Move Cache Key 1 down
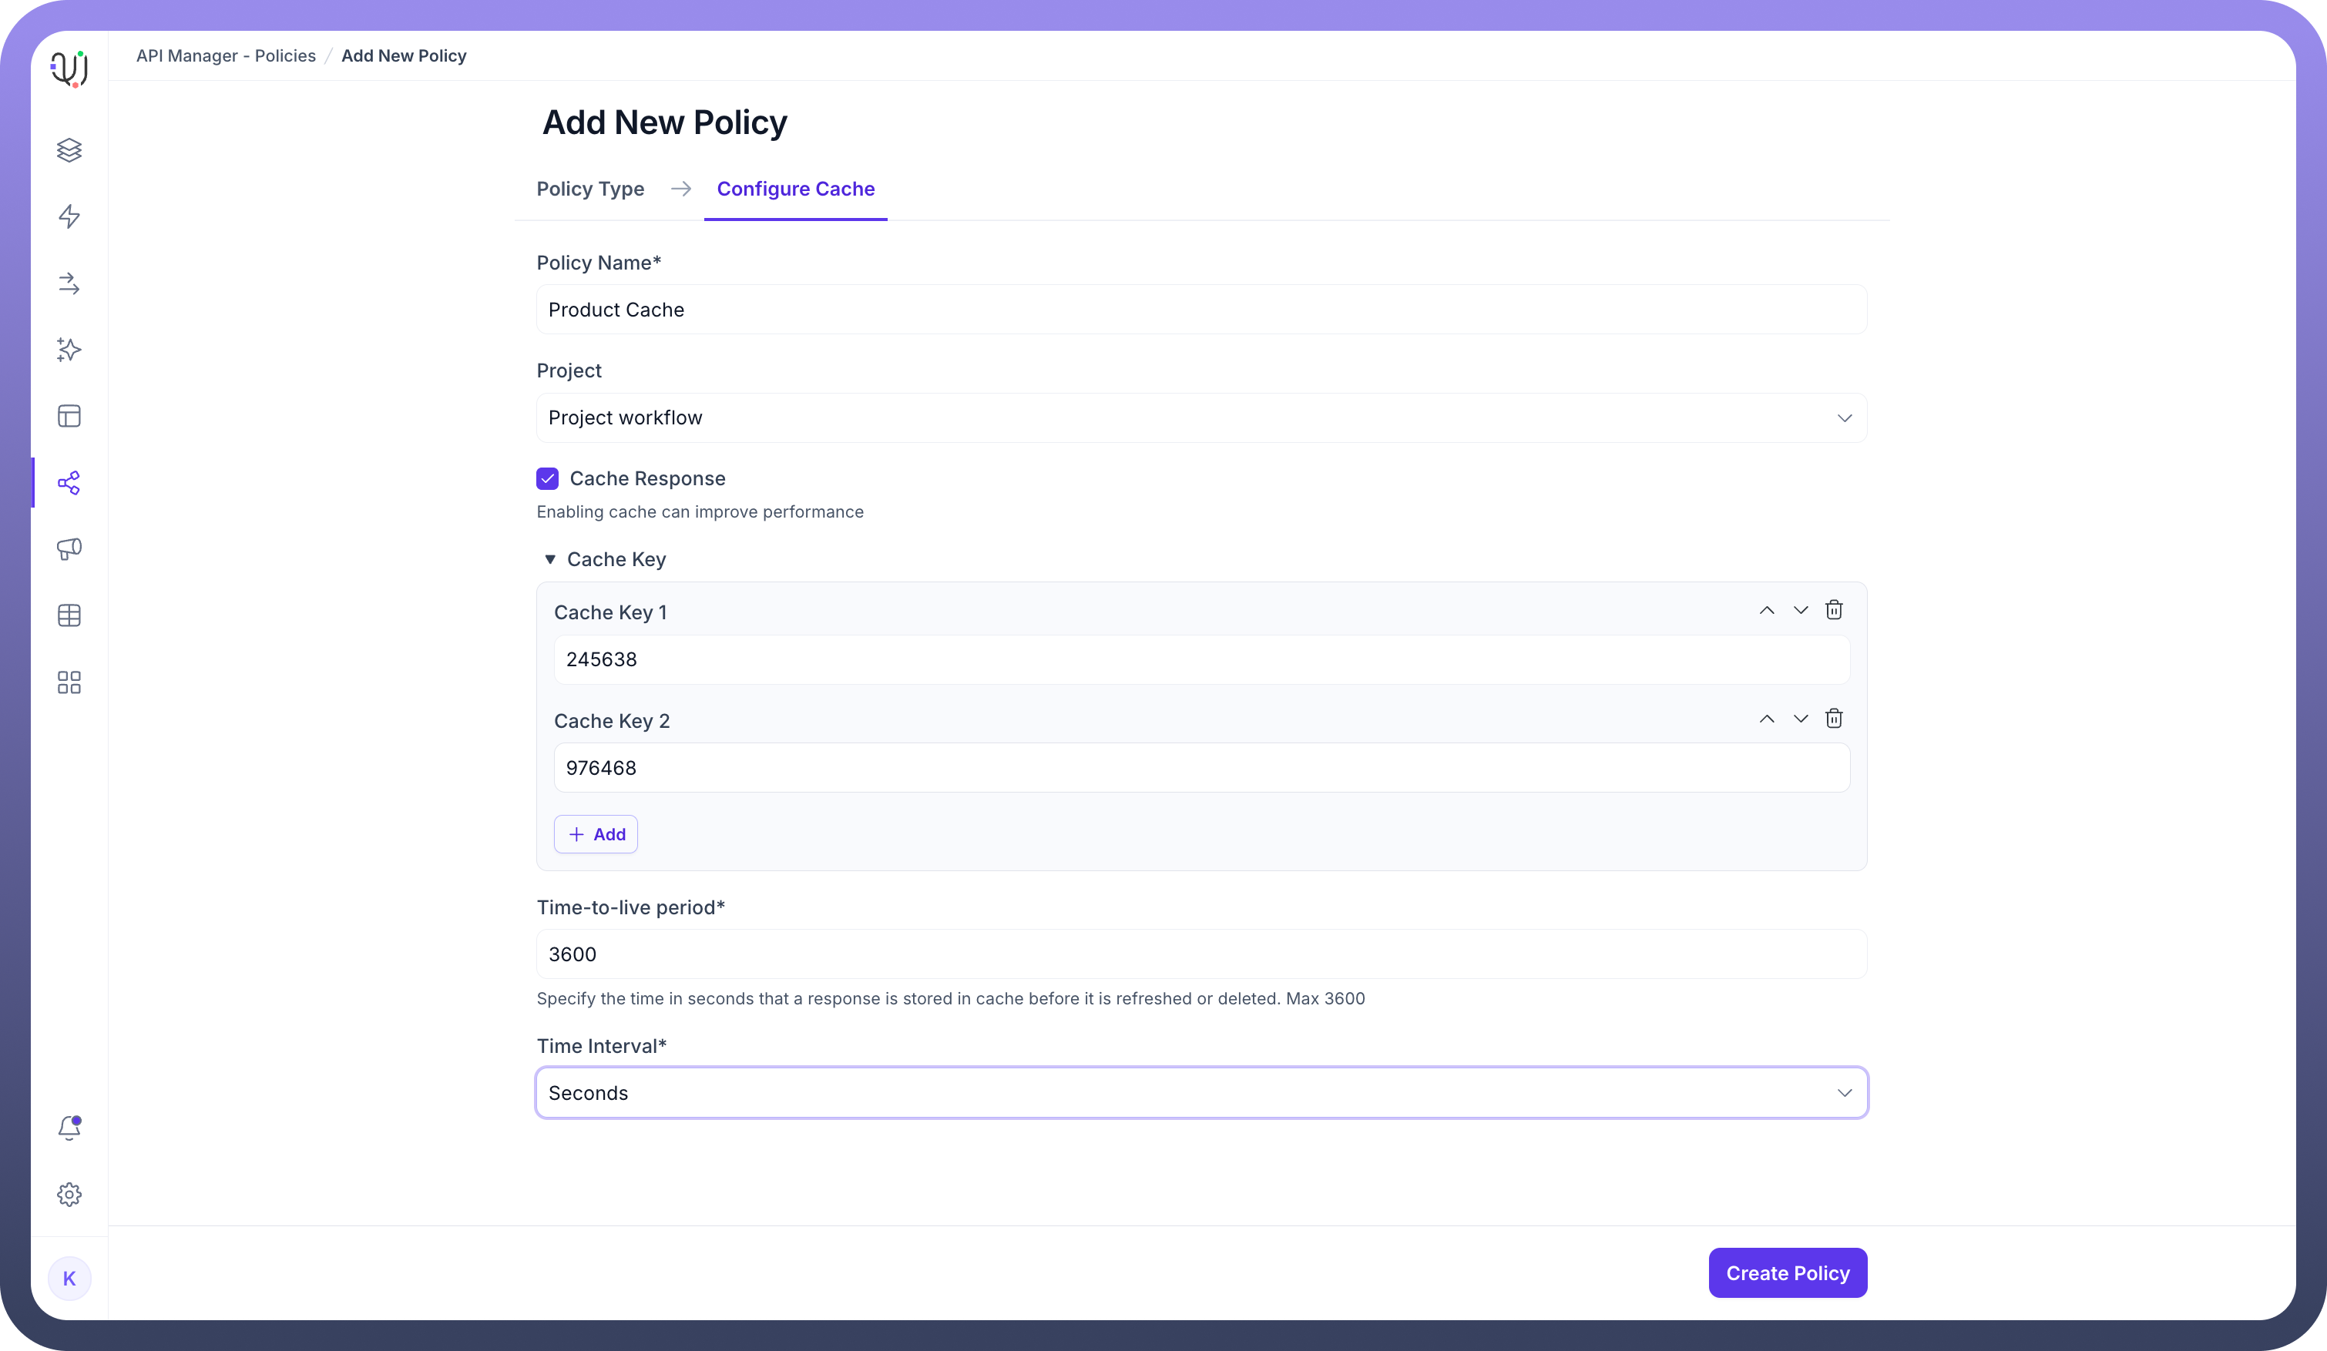Screen dimensions: 2327x1351 point(1801,610)
